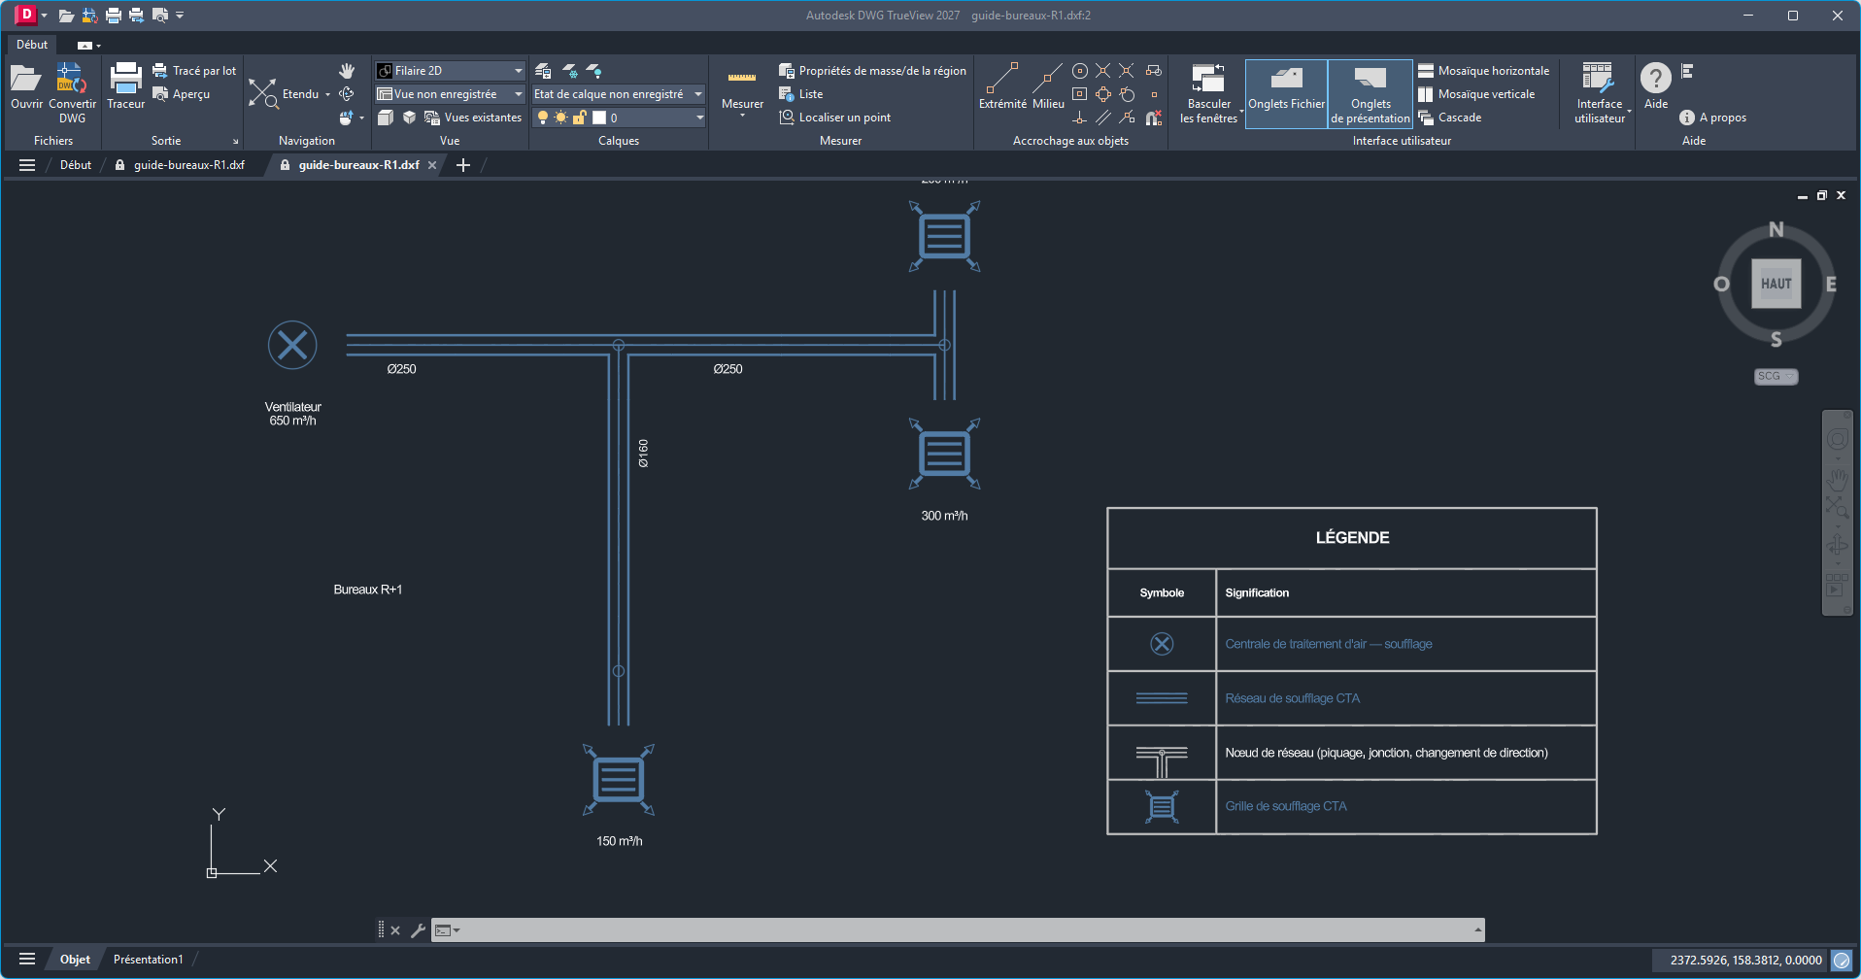Image resolution: width=1861 pixels, height=979 pixels.
Task: Open the Aperçu print preview
Action: click(182, 94)
